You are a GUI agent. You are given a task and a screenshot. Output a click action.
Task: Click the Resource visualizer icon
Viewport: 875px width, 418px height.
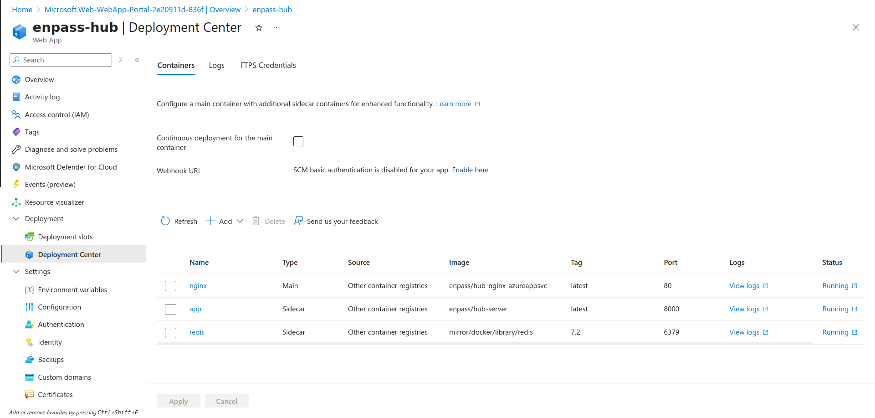click(16, 202)
